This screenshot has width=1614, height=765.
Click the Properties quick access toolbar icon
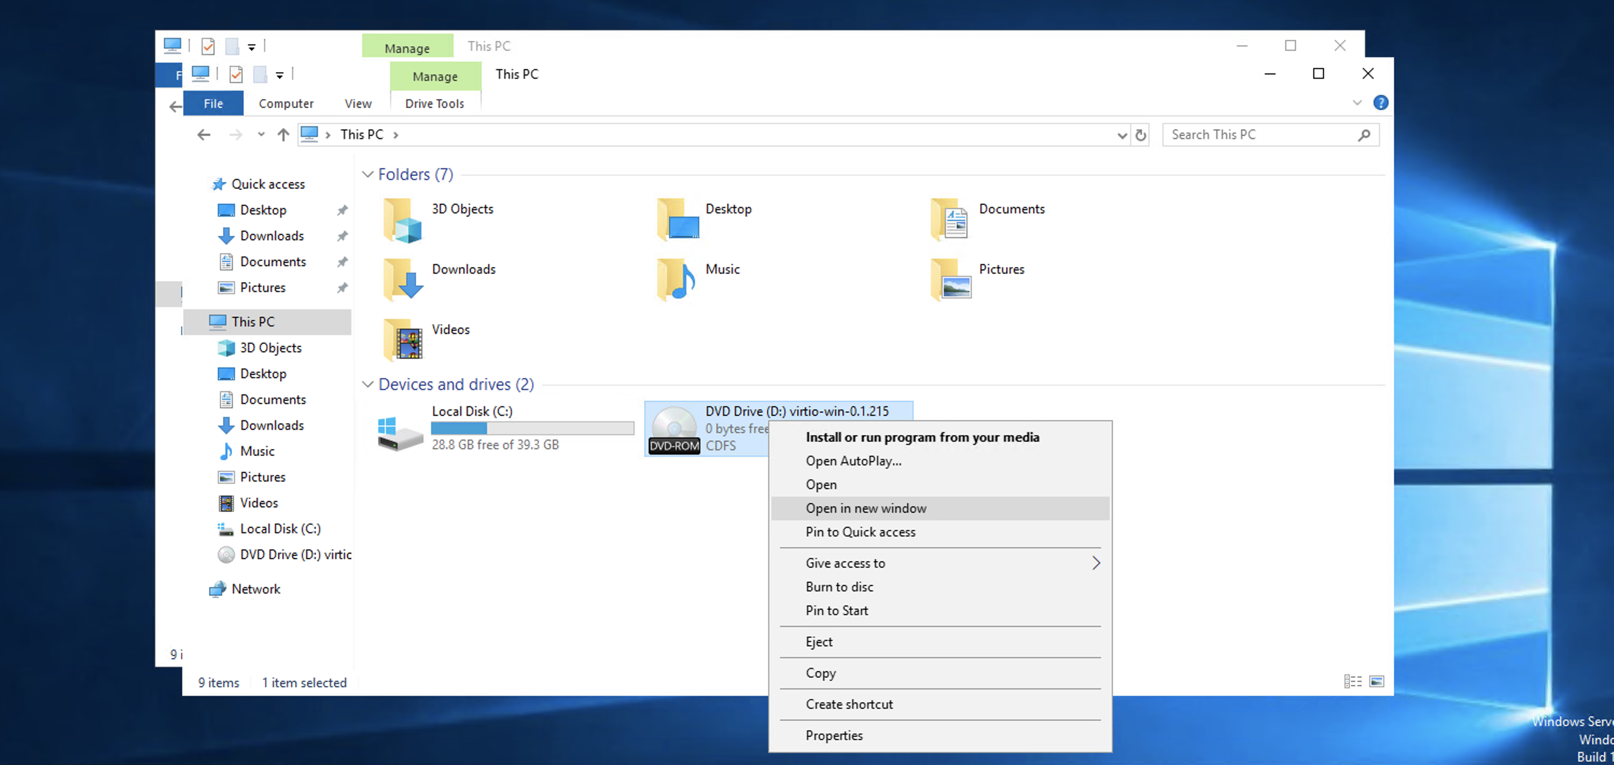point(235,74)
